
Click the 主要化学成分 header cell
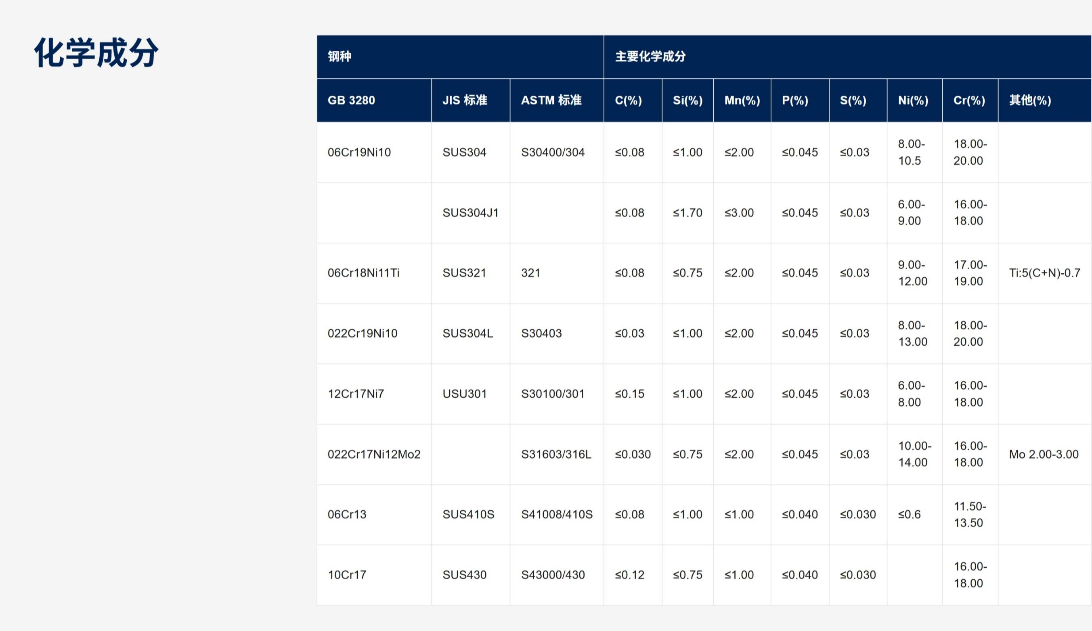point(650,57)
